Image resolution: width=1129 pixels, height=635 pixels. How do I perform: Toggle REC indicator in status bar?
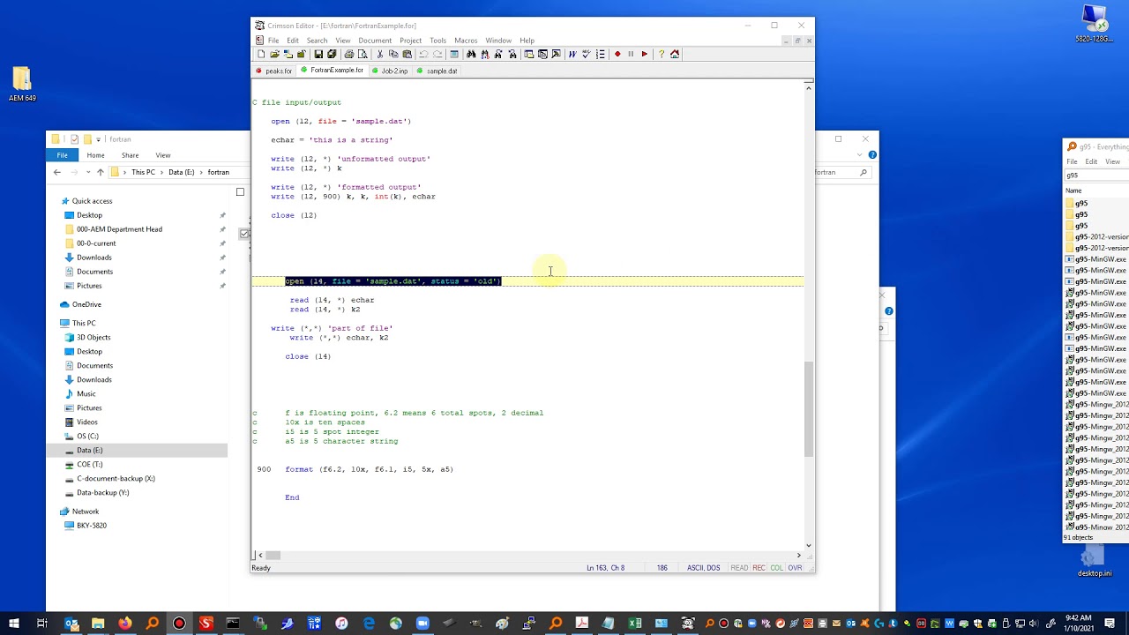click(x=759, y=568)
